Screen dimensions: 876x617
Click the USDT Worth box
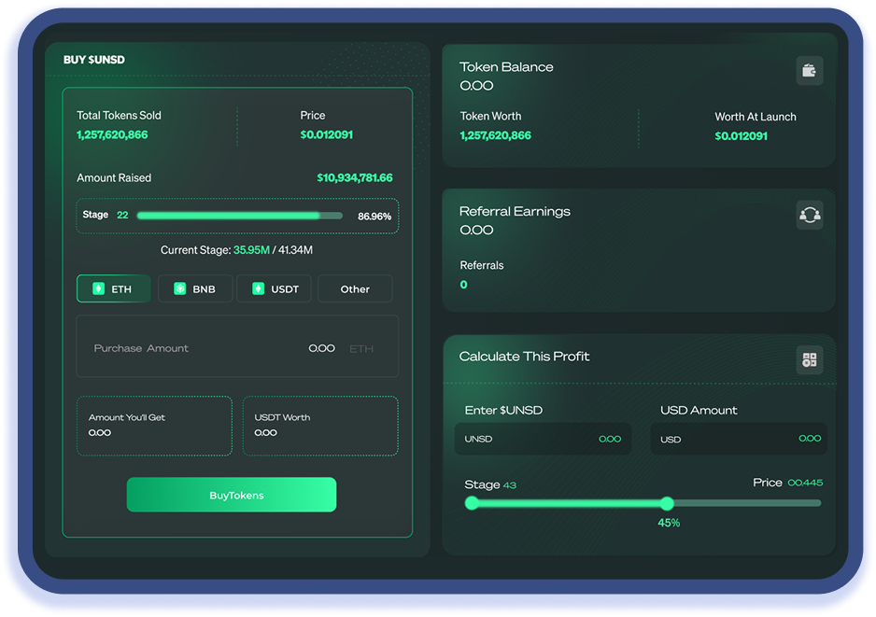click(320, 426)
